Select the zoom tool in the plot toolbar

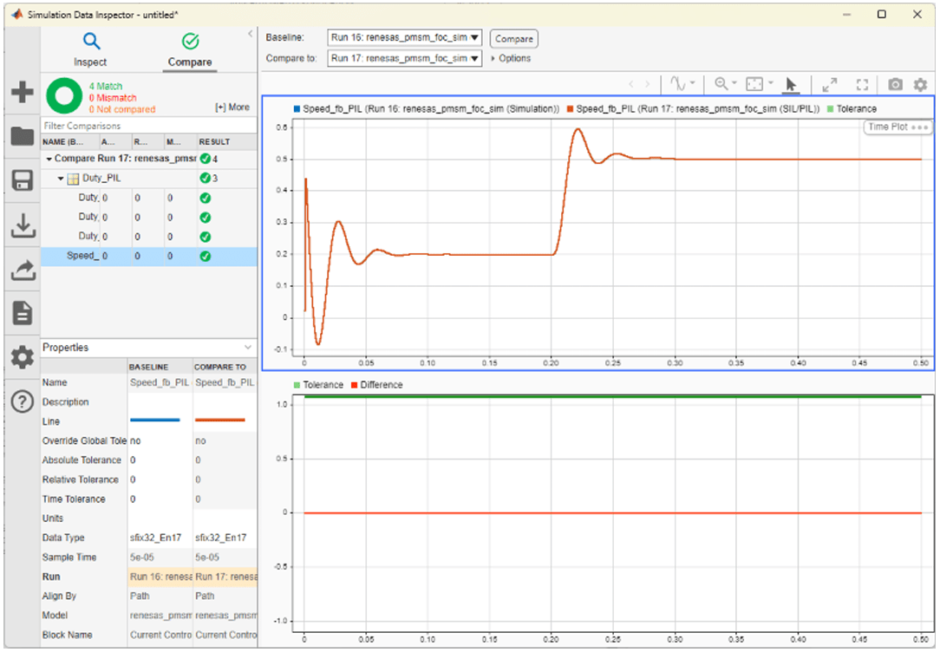721,84
